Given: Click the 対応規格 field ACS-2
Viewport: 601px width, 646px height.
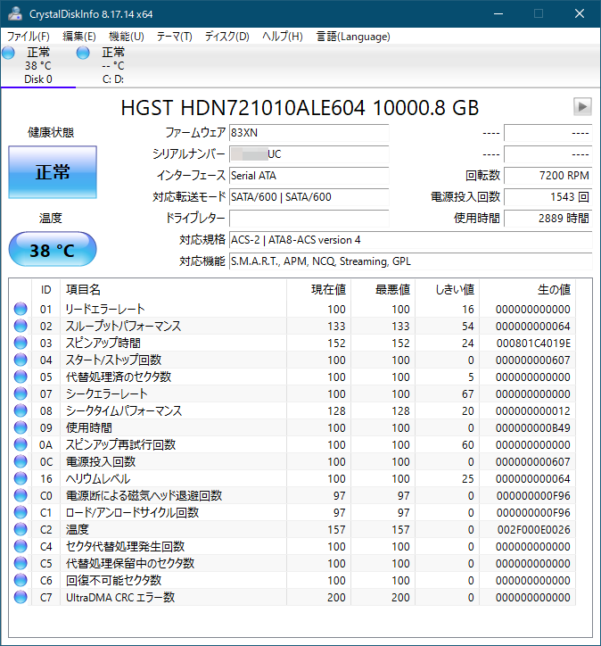Looking at the screenshot, I should pyautogui.click(x=410, y=240).
